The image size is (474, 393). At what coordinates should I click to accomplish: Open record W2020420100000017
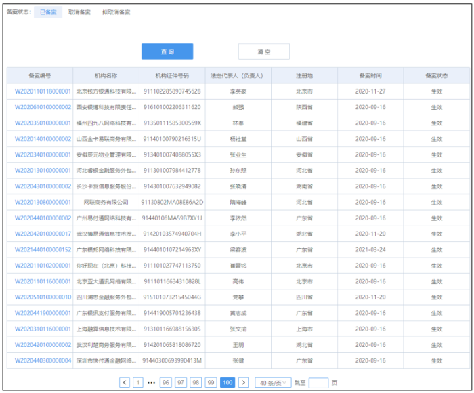pyautogui.click(x=43, y=234)
